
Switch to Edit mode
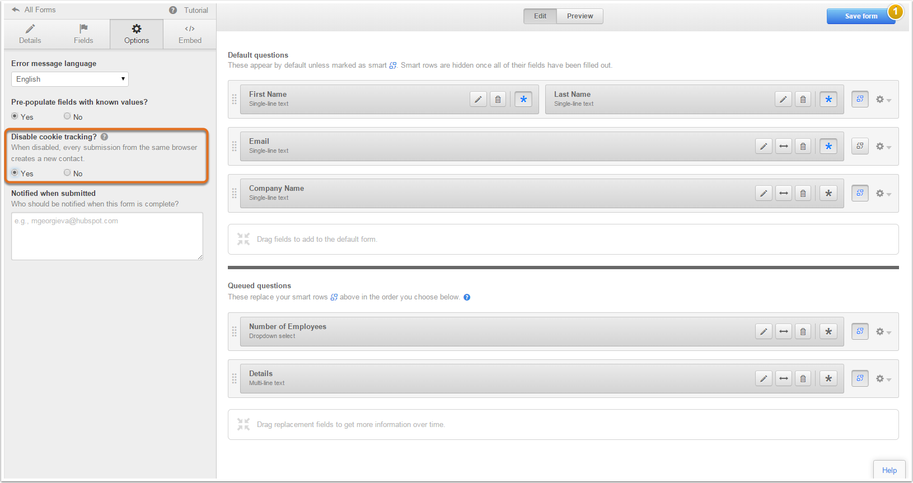coord(540,16)
